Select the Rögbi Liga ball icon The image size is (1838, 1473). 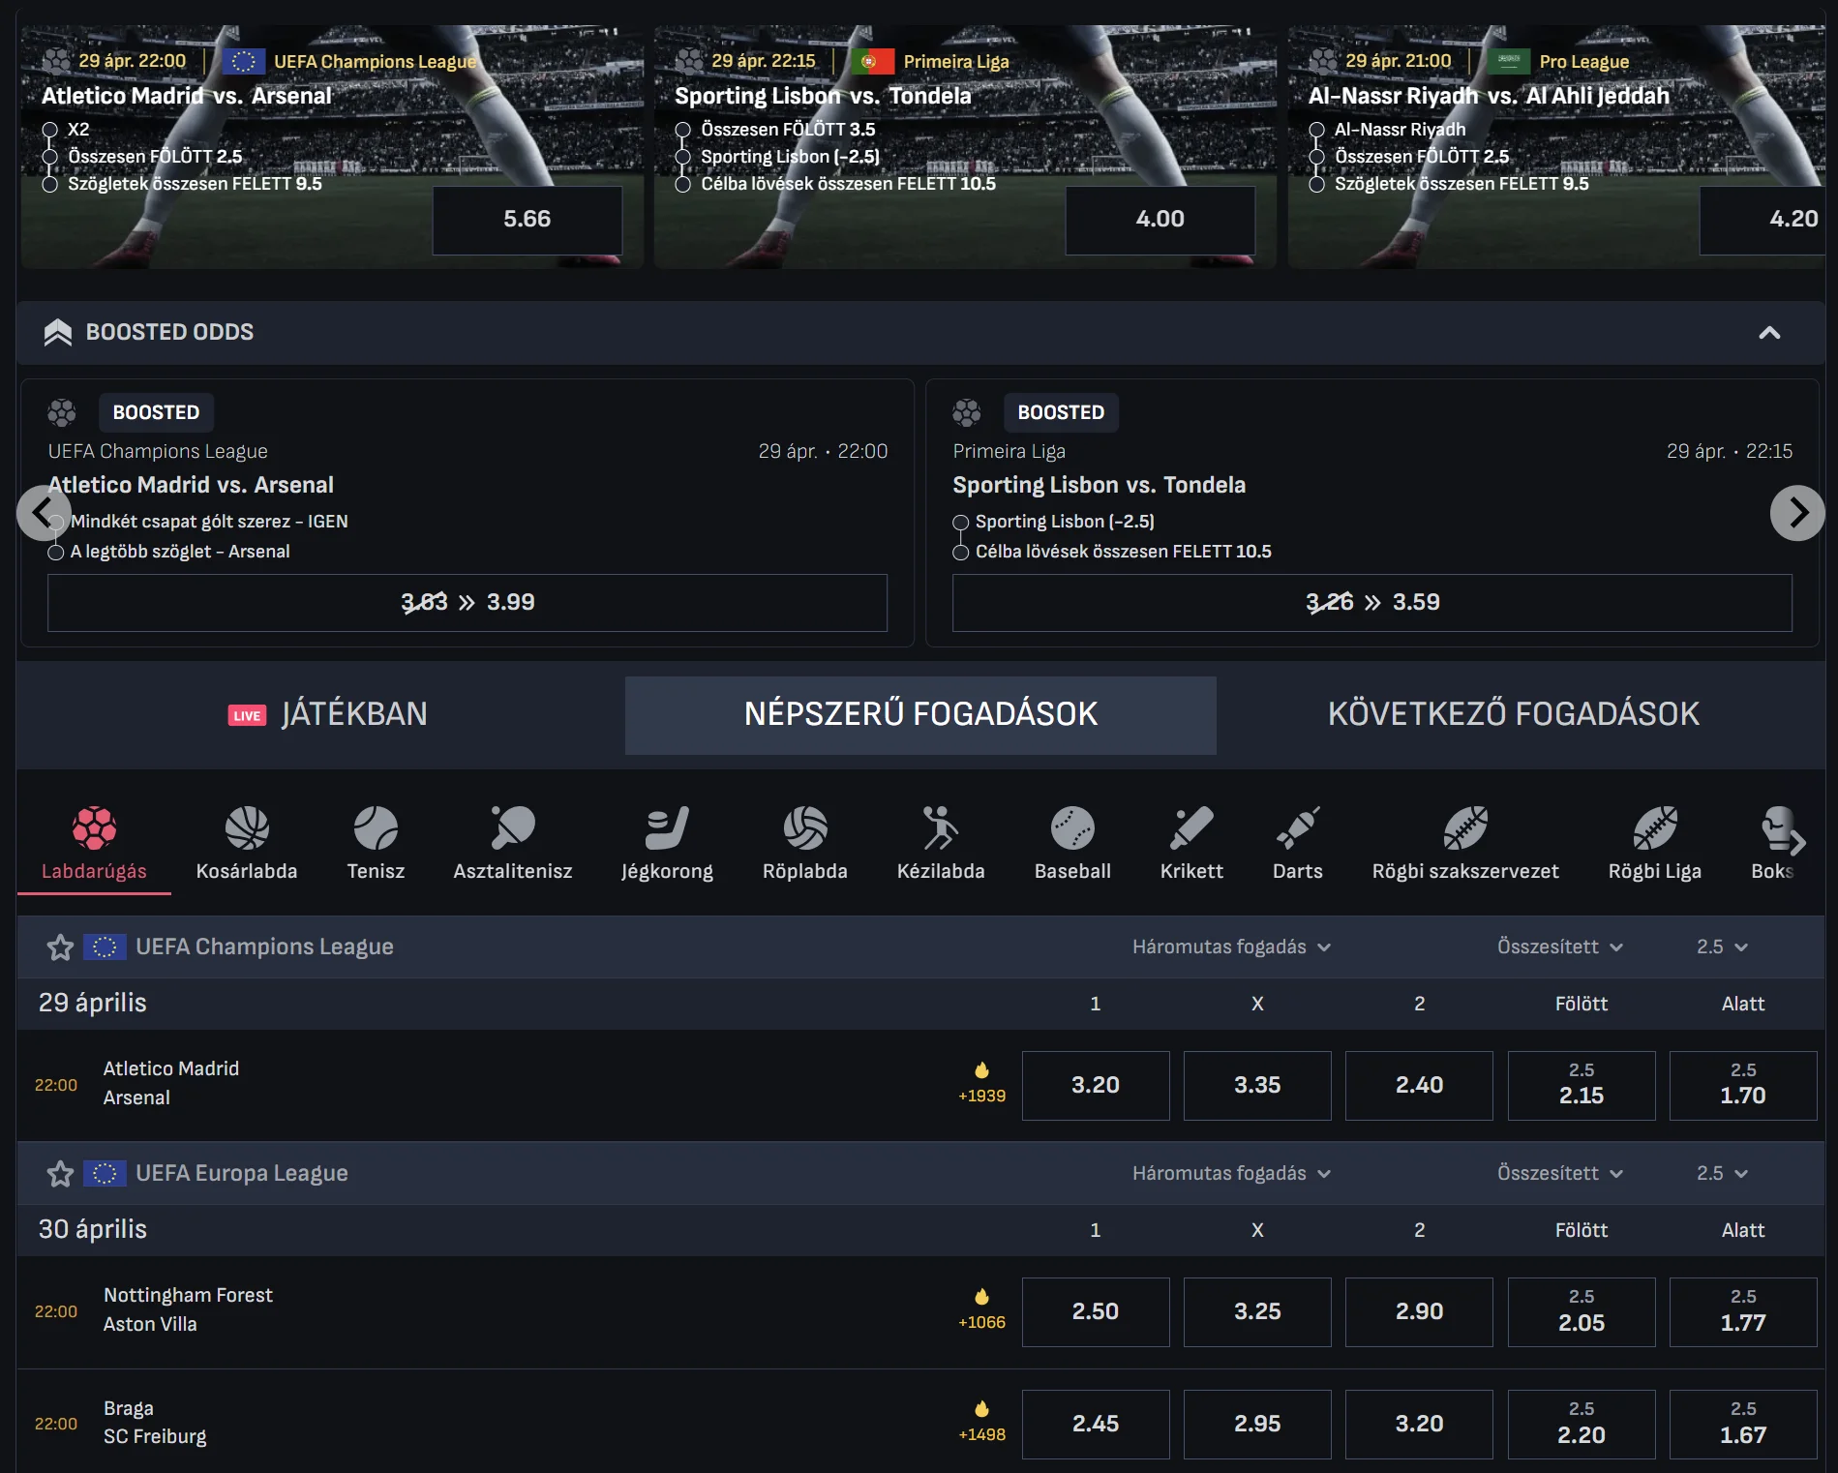pyautogui.click(x=1655, y=827)
